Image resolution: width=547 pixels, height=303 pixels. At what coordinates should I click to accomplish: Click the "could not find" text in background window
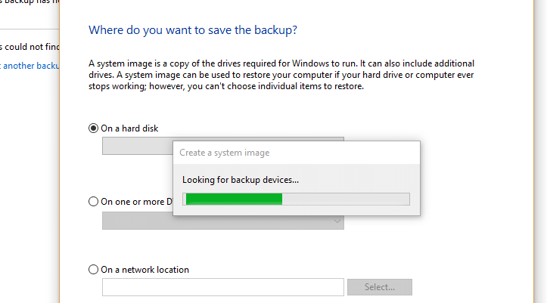[x=29, y=46]
